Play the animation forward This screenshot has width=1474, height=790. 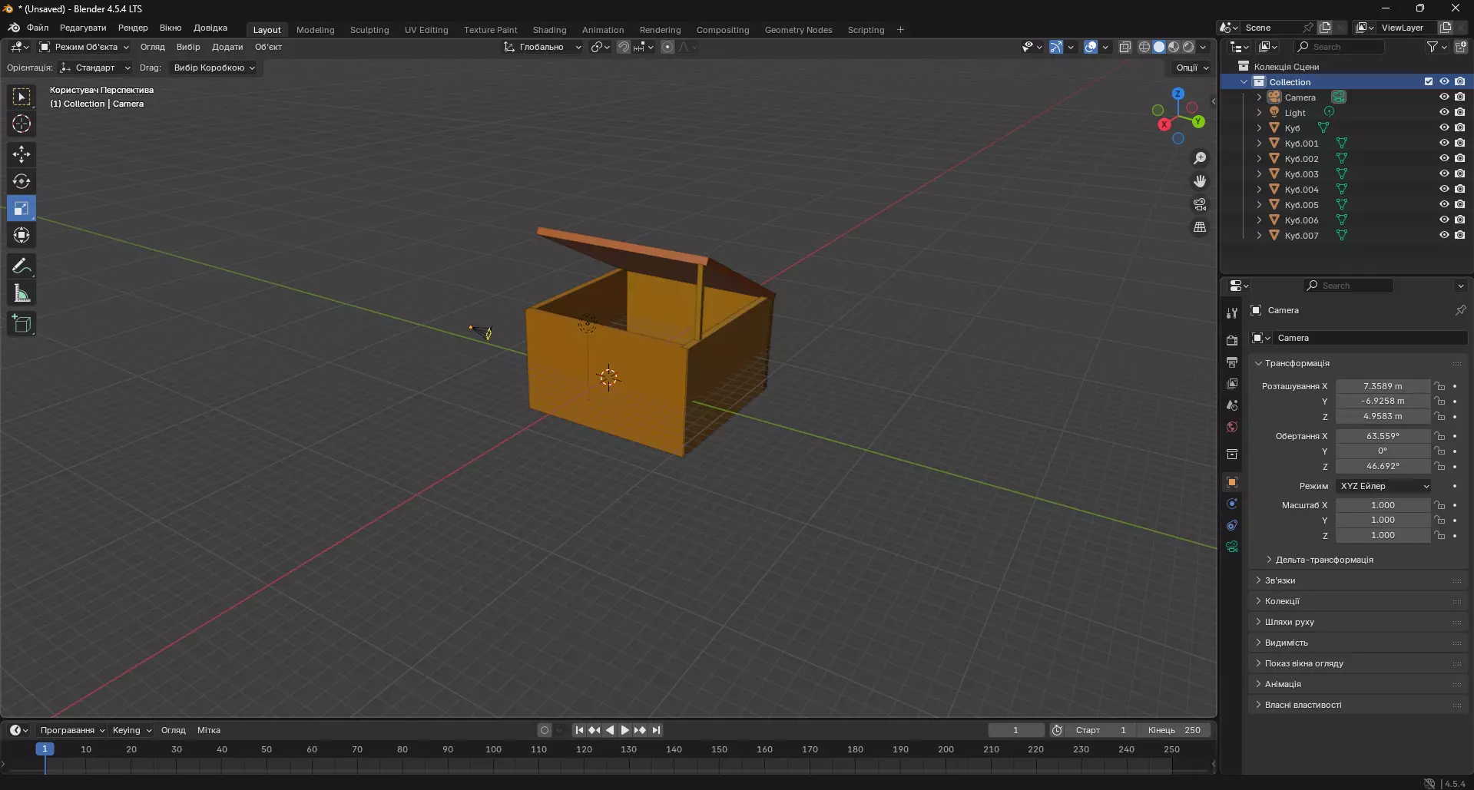(624, 730)
